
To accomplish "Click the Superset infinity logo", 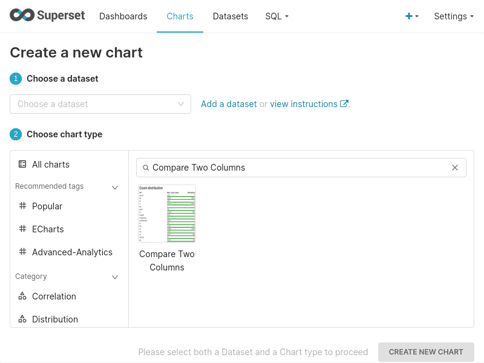I will tap(22, 16).
